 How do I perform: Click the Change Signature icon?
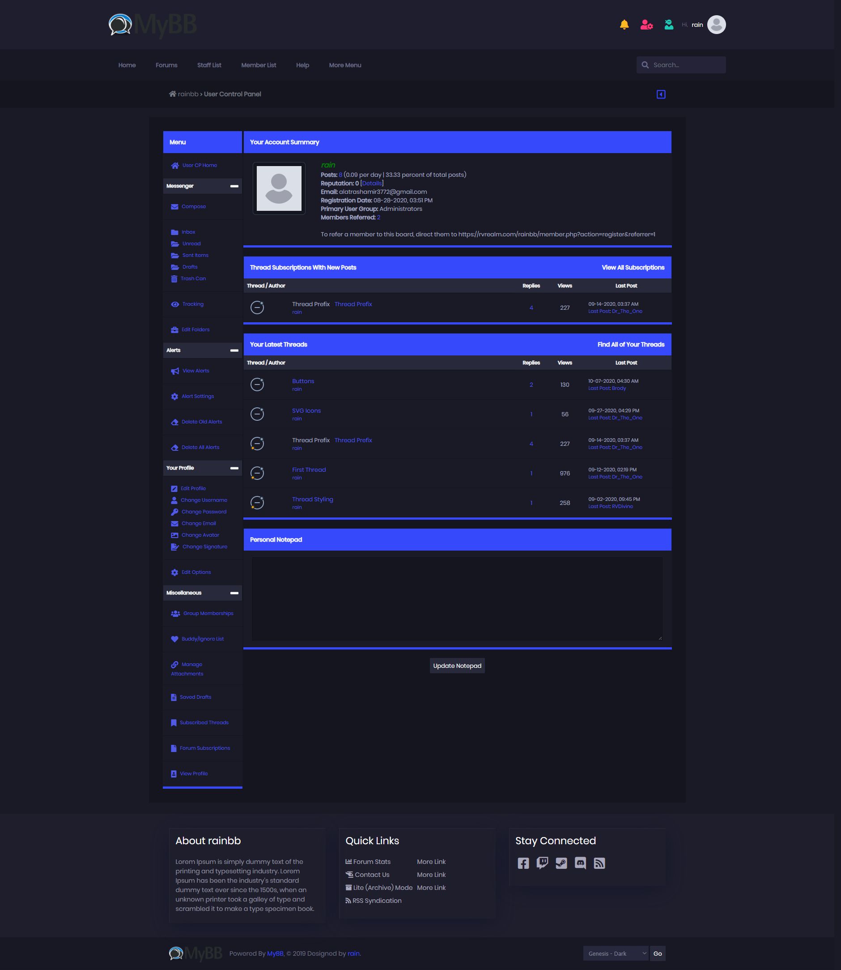tap(175, 547)
